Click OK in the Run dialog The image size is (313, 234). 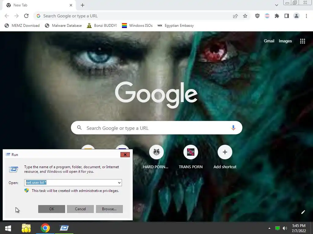(x=51, y=209)
